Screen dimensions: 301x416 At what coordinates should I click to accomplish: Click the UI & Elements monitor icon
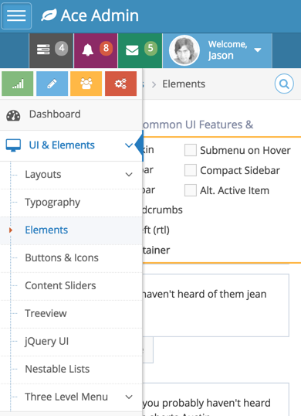click(x=13, y=145)
